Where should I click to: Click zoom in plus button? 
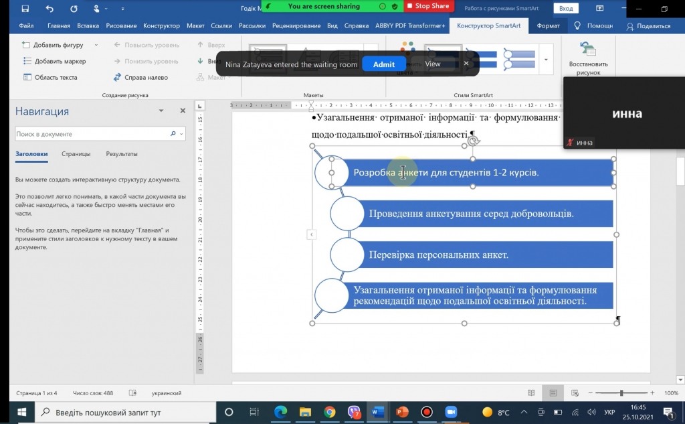pyautogui.click(x=652, y=393)
